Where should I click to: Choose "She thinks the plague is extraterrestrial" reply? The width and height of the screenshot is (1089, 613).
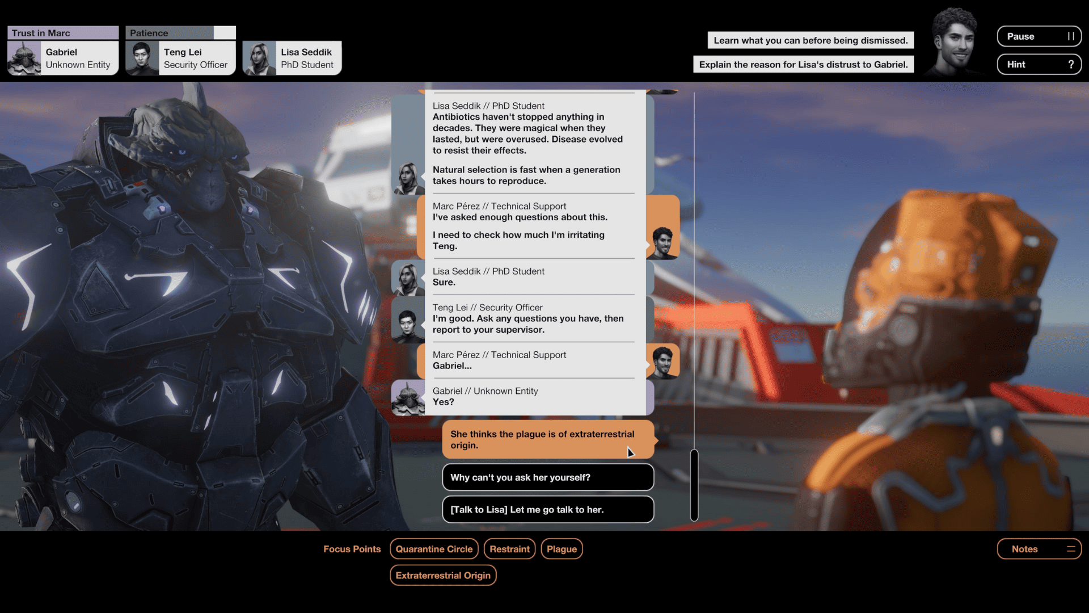547,440
